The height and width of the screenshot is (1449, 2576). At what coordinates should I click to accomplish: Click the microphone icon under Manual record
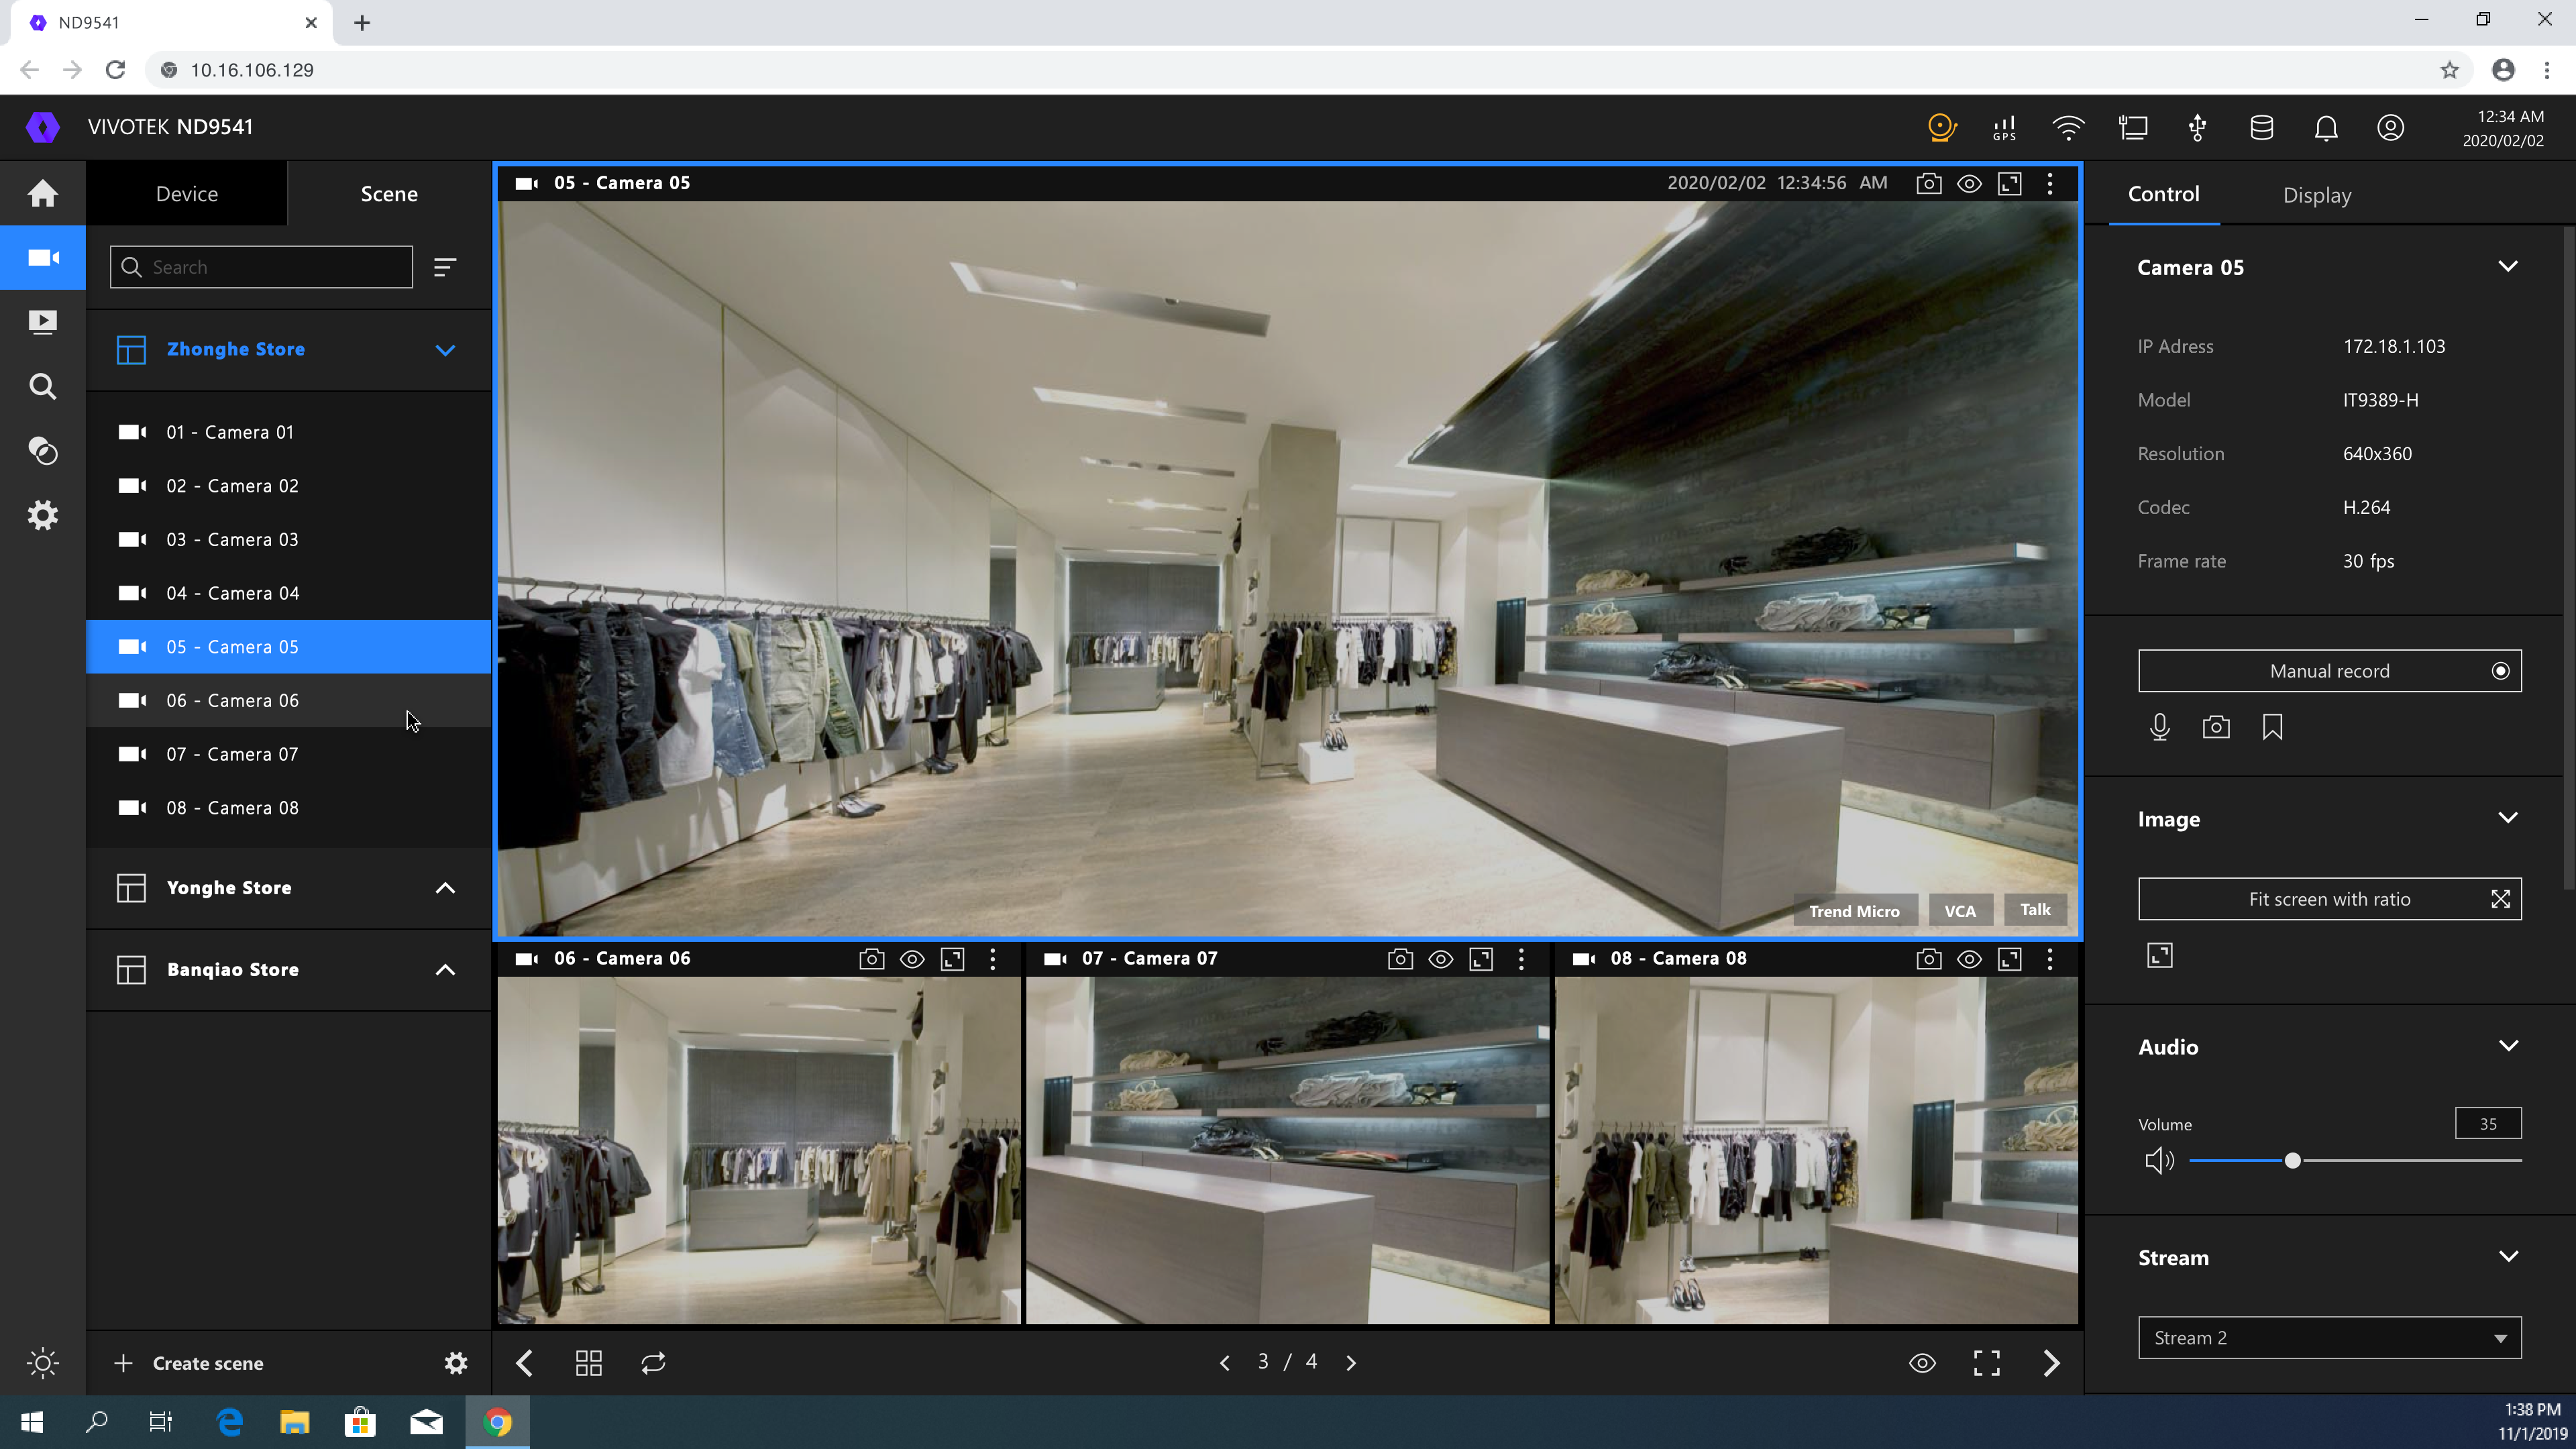(2159, 727)
